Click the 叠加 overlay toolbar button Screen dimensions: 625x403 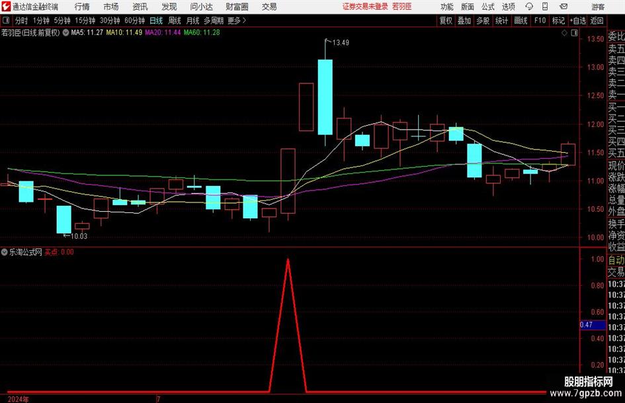click(x=464, y=21)
